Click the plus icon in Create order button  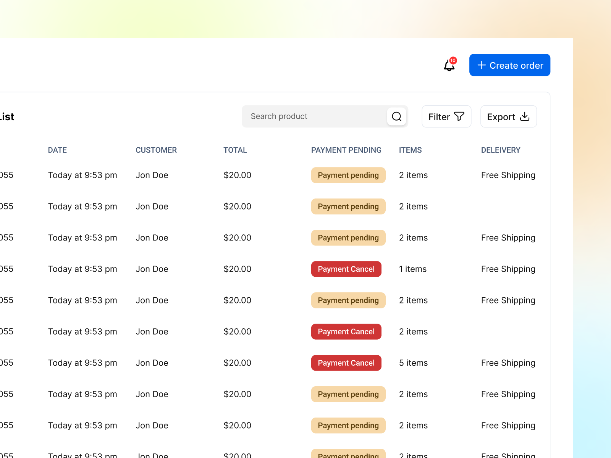coord(481,65)
